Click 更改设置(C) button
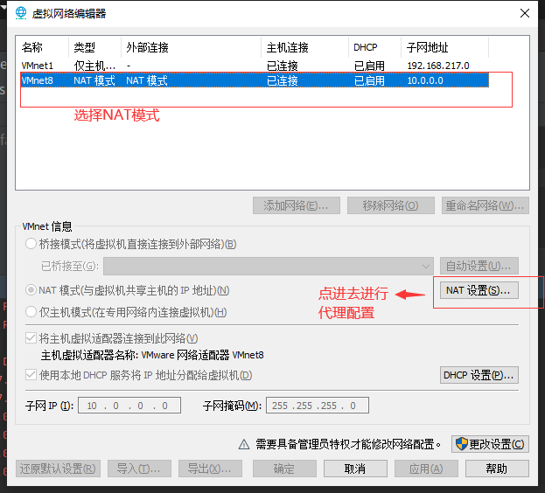 pos(490,444)
